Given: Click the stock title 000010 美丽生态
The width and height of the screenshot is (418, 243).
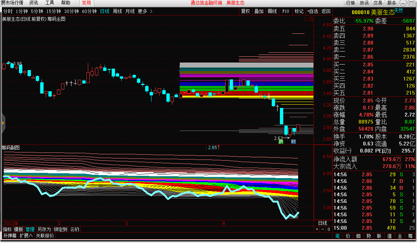Looking at the screenshot, I should coord(373,12).
